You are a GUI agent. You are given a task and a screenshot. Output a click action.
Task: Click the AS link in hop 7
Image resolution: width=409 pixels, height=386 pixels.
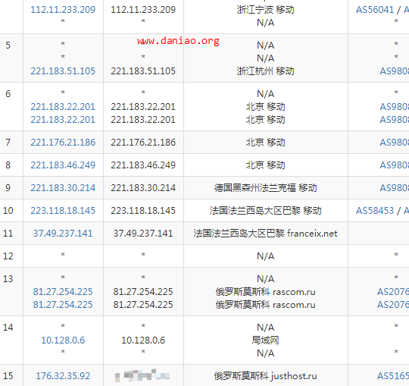[394, 143]
